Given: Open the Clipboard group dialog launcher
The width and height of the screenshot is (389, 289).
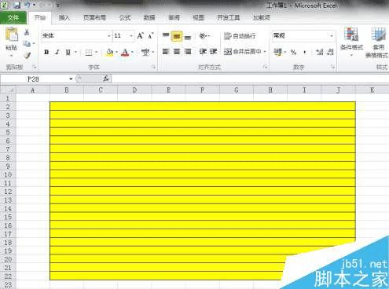Looking at the screenshot, I should (x=34, y=68).
